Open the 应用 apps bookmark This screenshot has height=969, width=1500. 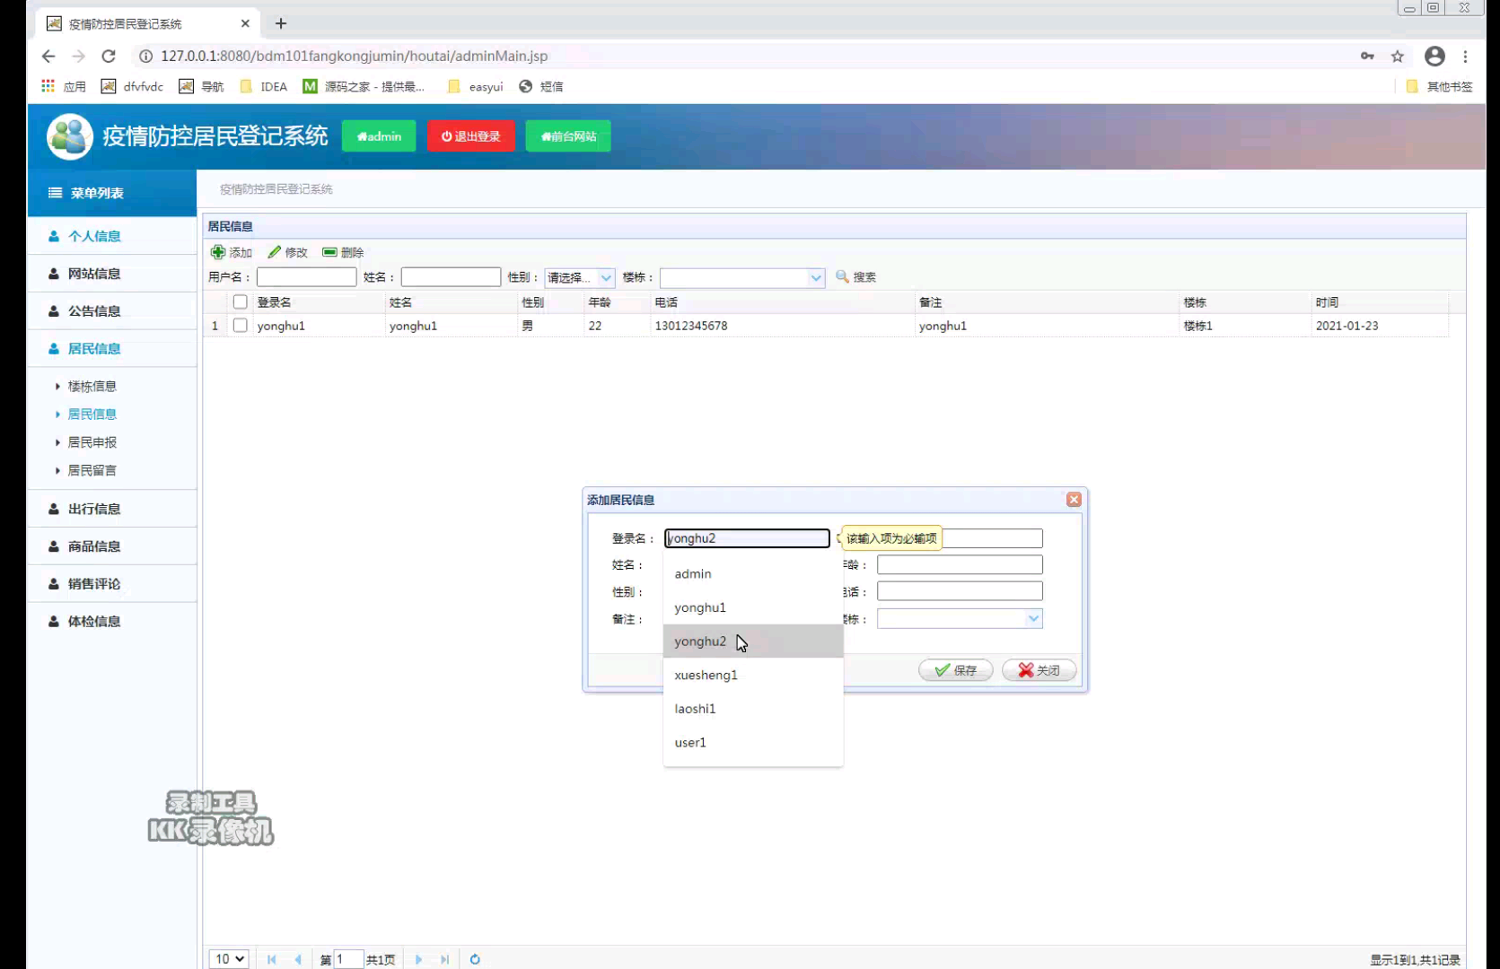(64, 86)
